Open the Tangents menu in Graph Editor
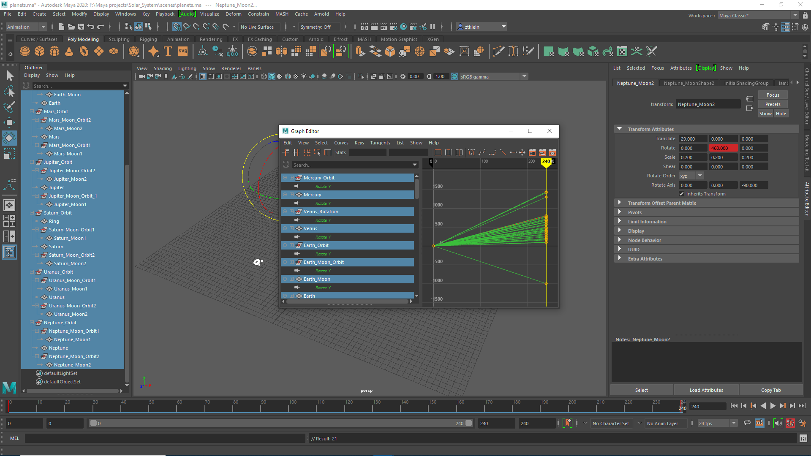This screenshot has height=456, width=811. click(380, 143)
